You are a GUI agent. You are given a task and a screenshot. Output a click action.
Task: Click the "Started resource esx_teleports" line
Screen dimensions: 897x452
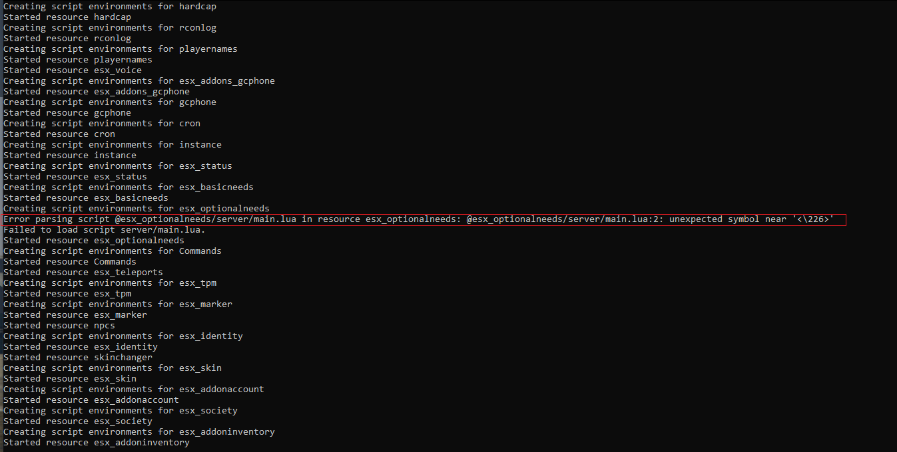[x=83, y=273]
